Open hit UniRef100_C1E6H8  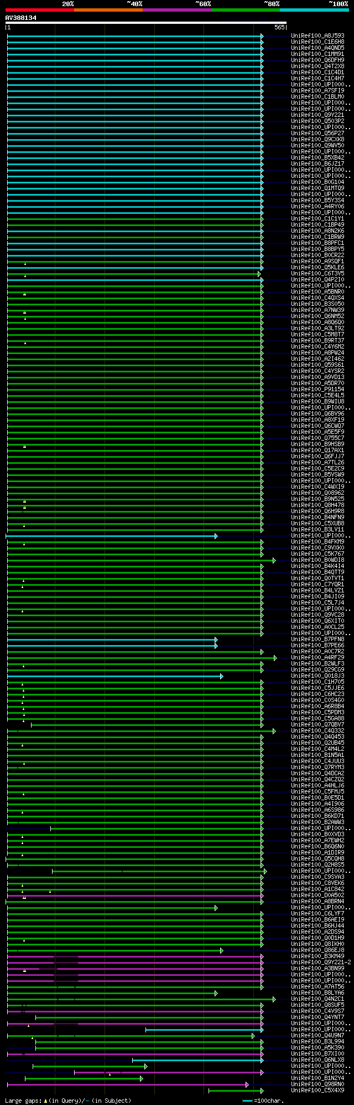pyautogui.click(x=317, y=42)
